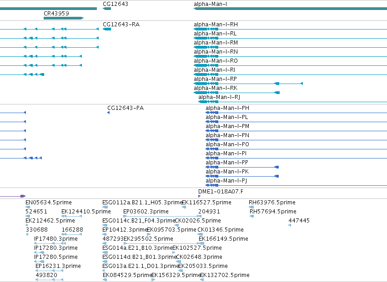Select transcript alpha-Man-I-RK
The height and width of the screenshot is (282, 387).
point(236,93)
